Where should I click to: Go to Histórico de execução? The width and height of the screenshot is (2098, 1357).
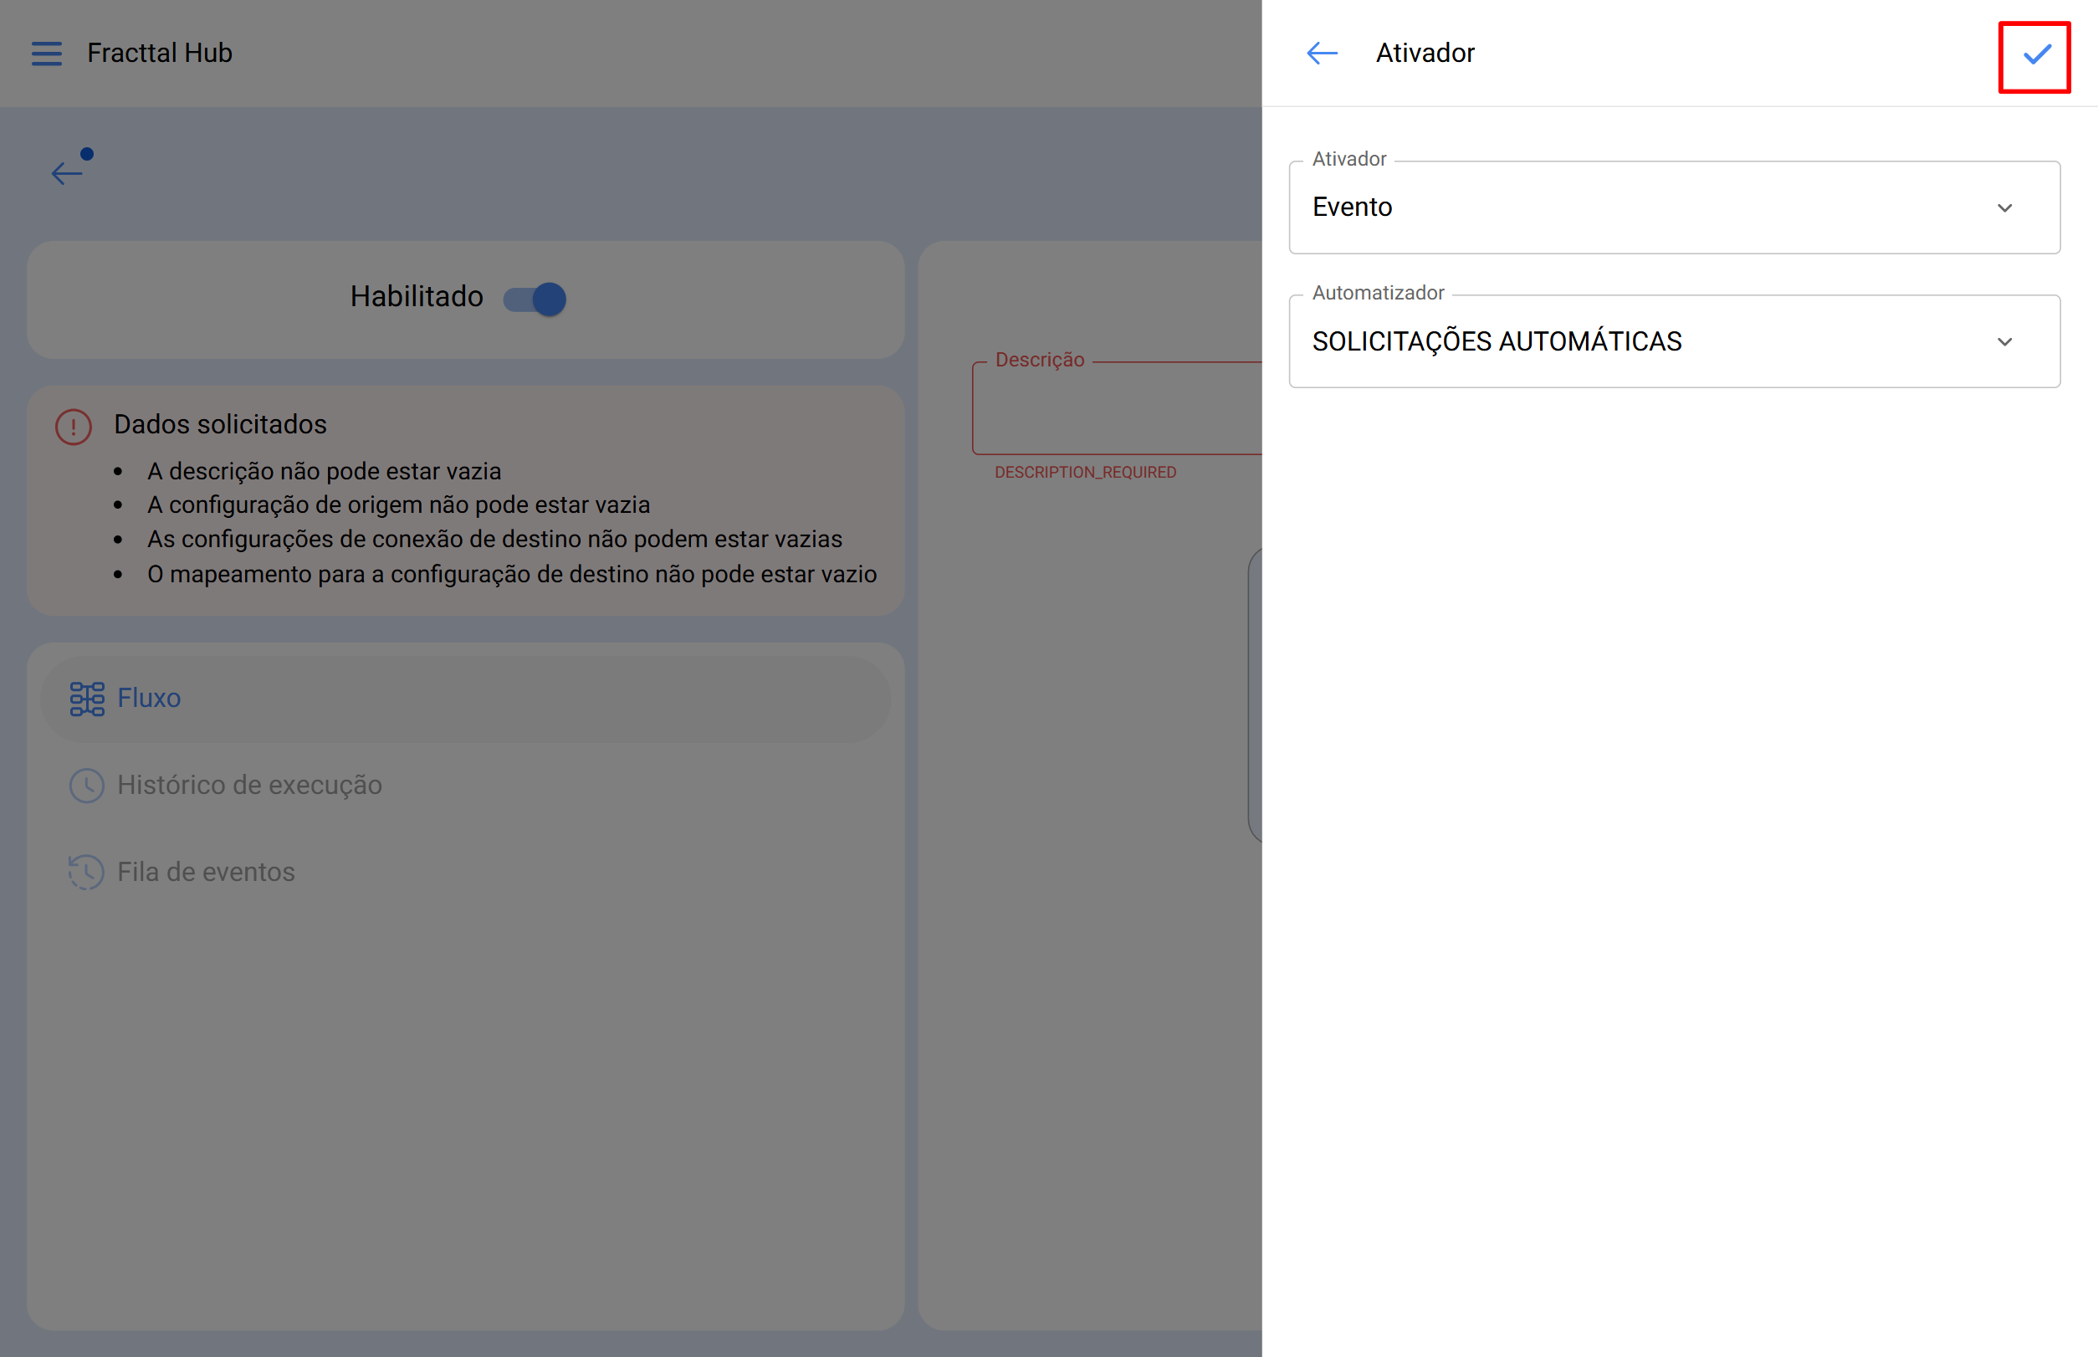pos(249,784)
